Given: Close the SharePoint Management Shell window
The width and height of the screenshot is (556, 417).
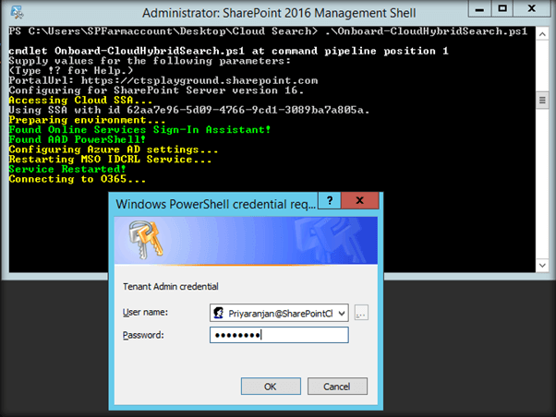Looking at the screenshot, I should pos(532,9).
